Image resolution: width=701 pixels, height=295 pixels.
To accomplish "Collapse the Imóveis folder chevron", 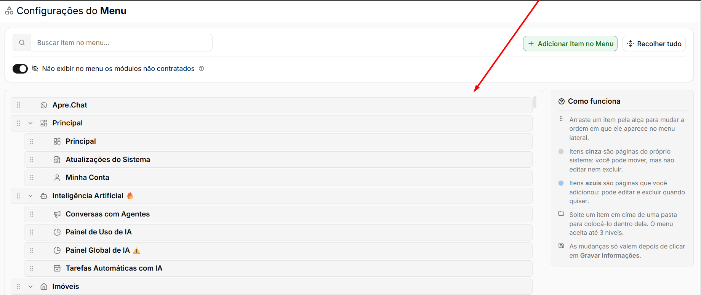I will pos(30,287).
